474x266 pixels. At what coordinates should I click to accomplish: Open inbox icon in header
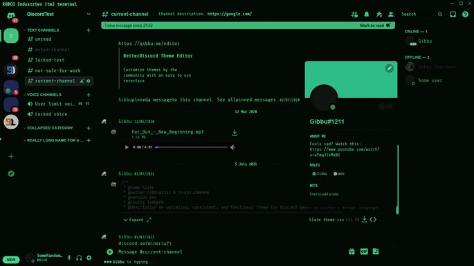pyautogui.click(x=453, y=15)
